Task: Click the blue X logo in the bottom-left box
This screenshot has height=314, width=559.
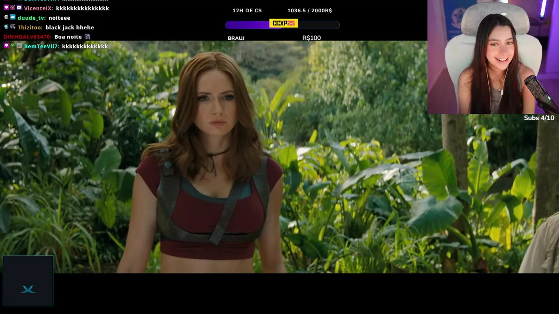Action: pyautogui.click(x=28, y=289)
